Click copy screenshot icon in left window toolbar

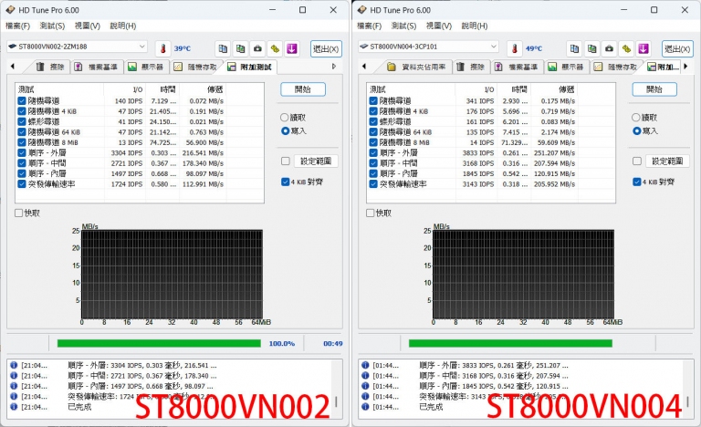pos(240,48)
